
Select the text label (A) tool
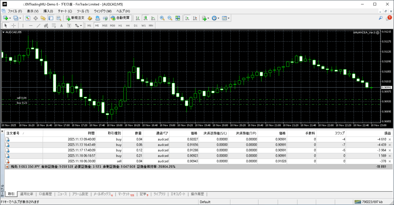click(61, 26)
